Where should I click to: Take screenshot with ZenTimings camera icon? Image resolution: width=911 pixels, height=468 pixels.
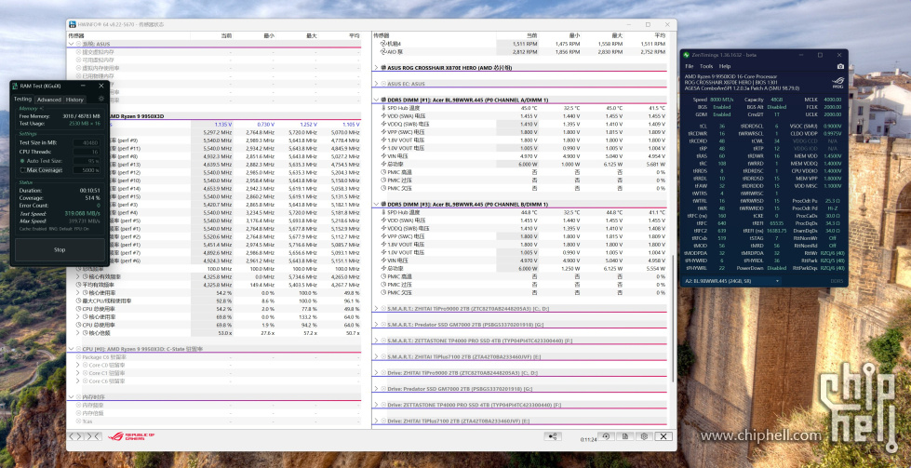[839, 67]
